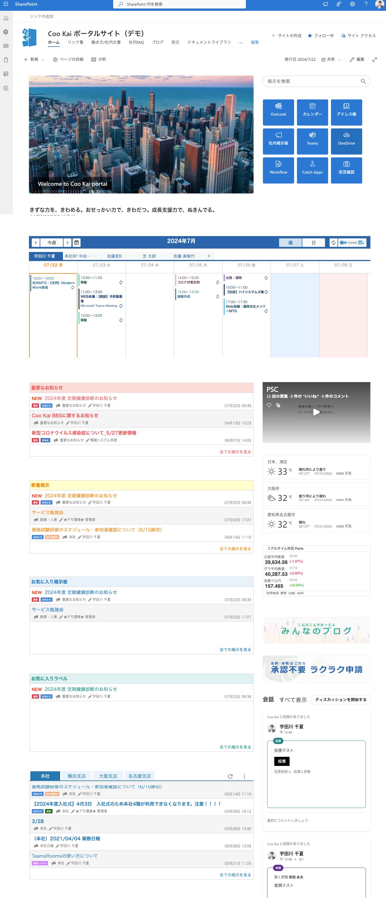The height and width of the screenshot is (898, 386).
Task: Open サイト アクセス
Action: coord(358,36)
